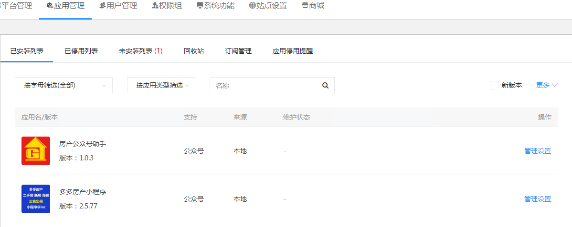Click the 商城 store icon
The image size is (572, 227).
tap(305, 5)
